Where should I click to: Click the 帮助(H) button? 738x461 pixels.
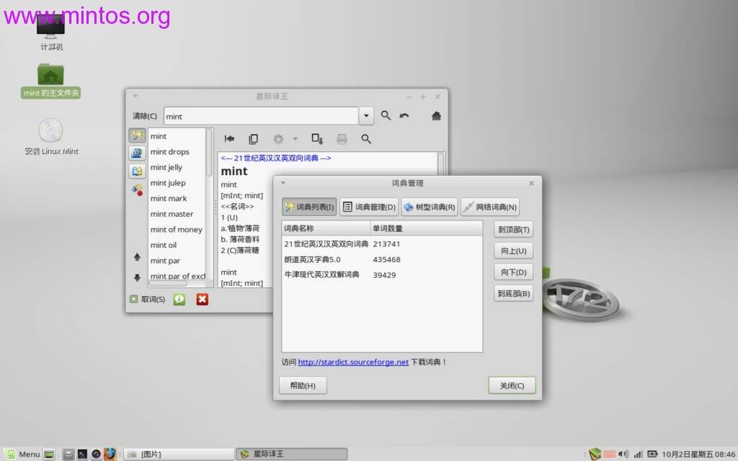(x=303, y=386)
